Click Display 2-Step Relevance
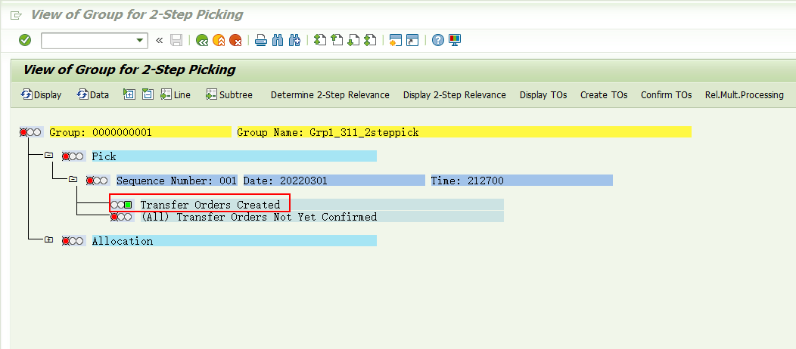The width and height of the screenshot is (796, 349). tap(454, 94)
